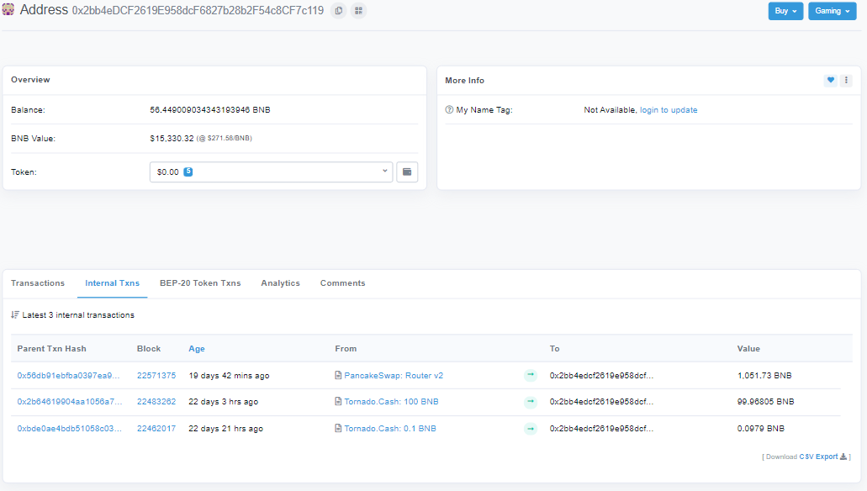Open the More Info three-dot menu

point(846,80)
